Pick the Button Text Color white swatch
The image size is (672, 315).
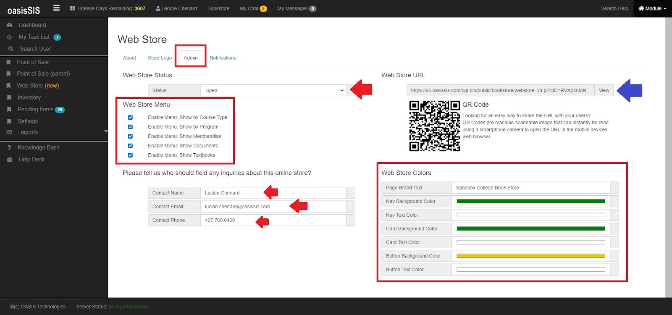coord(531,270)
